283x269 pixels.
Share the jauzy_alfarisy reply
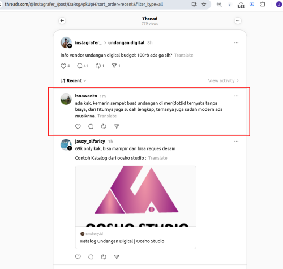tap(117, 257)
